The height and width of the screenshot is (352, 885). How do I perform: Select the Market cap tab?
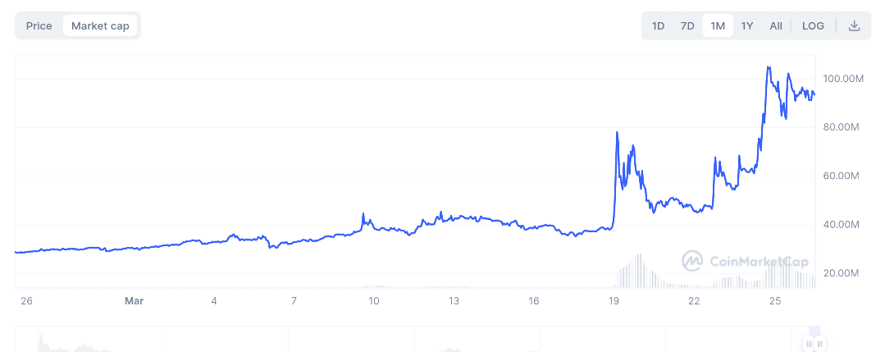(x=100, y=25)
